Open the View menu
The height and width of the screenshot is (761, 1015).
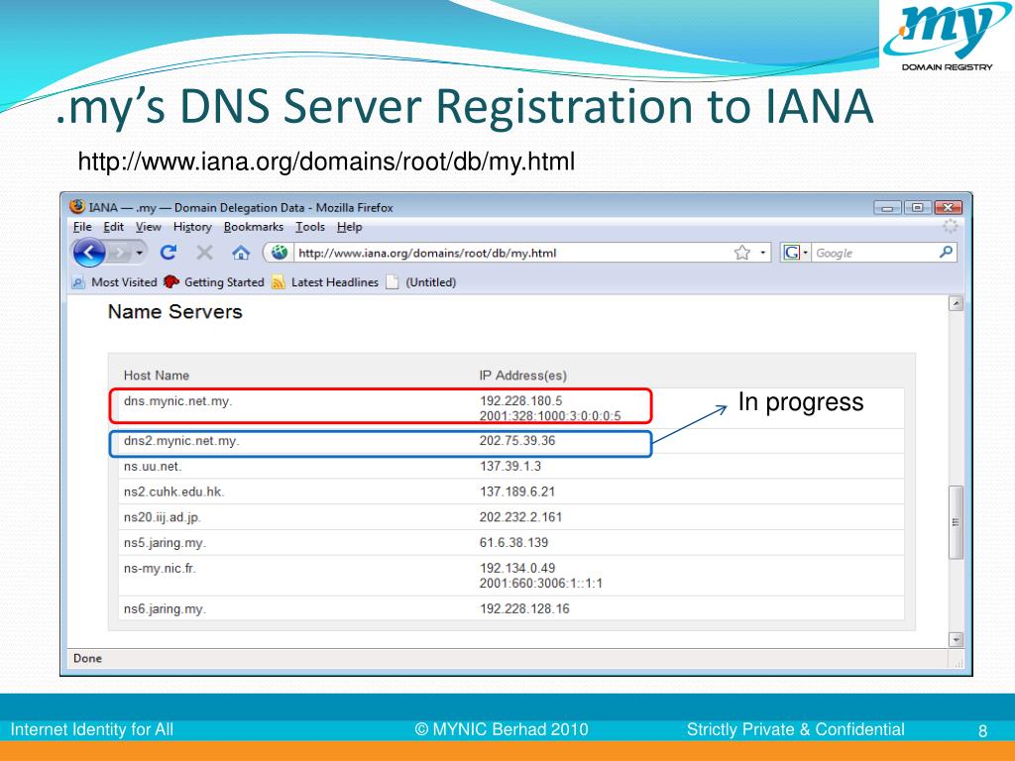coord(149,227)
